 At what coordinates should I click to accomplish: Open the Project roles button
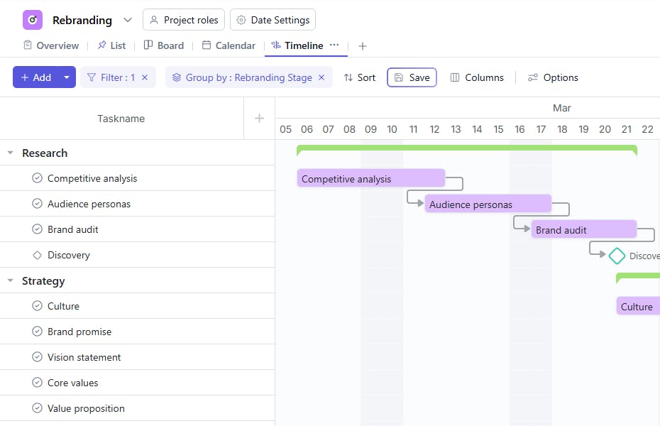point(184,20)
